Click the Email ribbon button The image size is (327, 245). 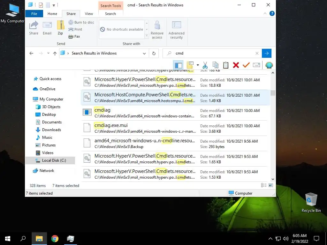point(47,28)
